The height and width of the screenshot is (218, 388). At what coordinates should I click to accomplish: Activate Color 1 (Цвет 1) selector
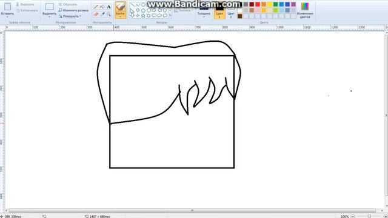click(x=219, y=11)
